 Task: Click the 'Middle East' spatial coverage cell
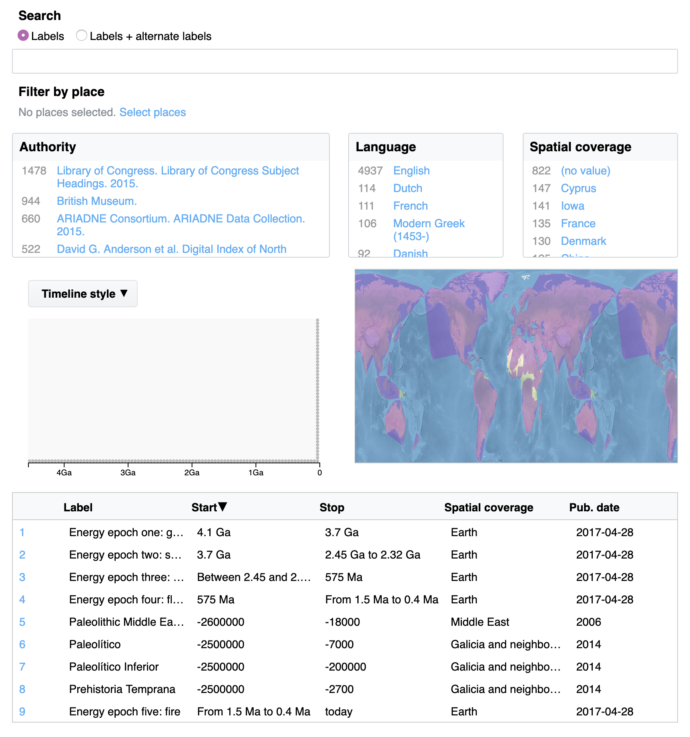pyautogui.click(x=480, y=622)
